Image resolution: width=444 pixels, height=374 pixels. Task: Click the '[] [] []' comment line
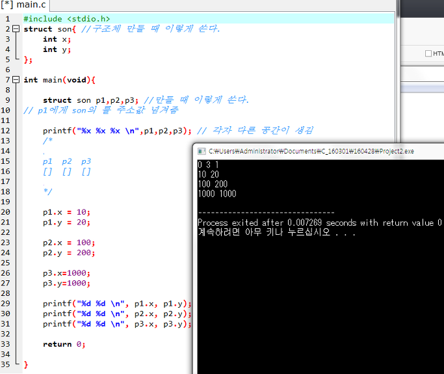click(x=67, y=172)
